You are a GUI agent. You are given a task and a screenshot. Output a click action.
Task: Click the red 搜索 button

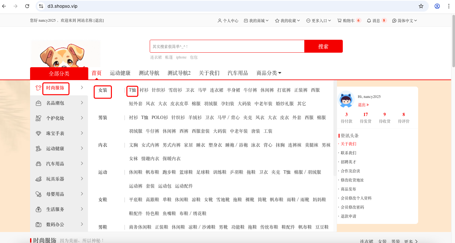(x=323, y=46)
